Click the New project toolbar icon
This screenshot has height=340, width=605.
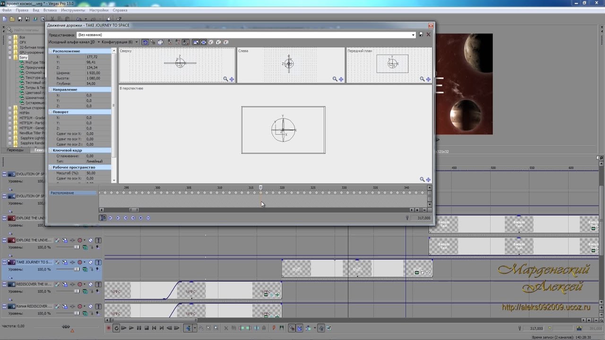click(x=4, y=19)
